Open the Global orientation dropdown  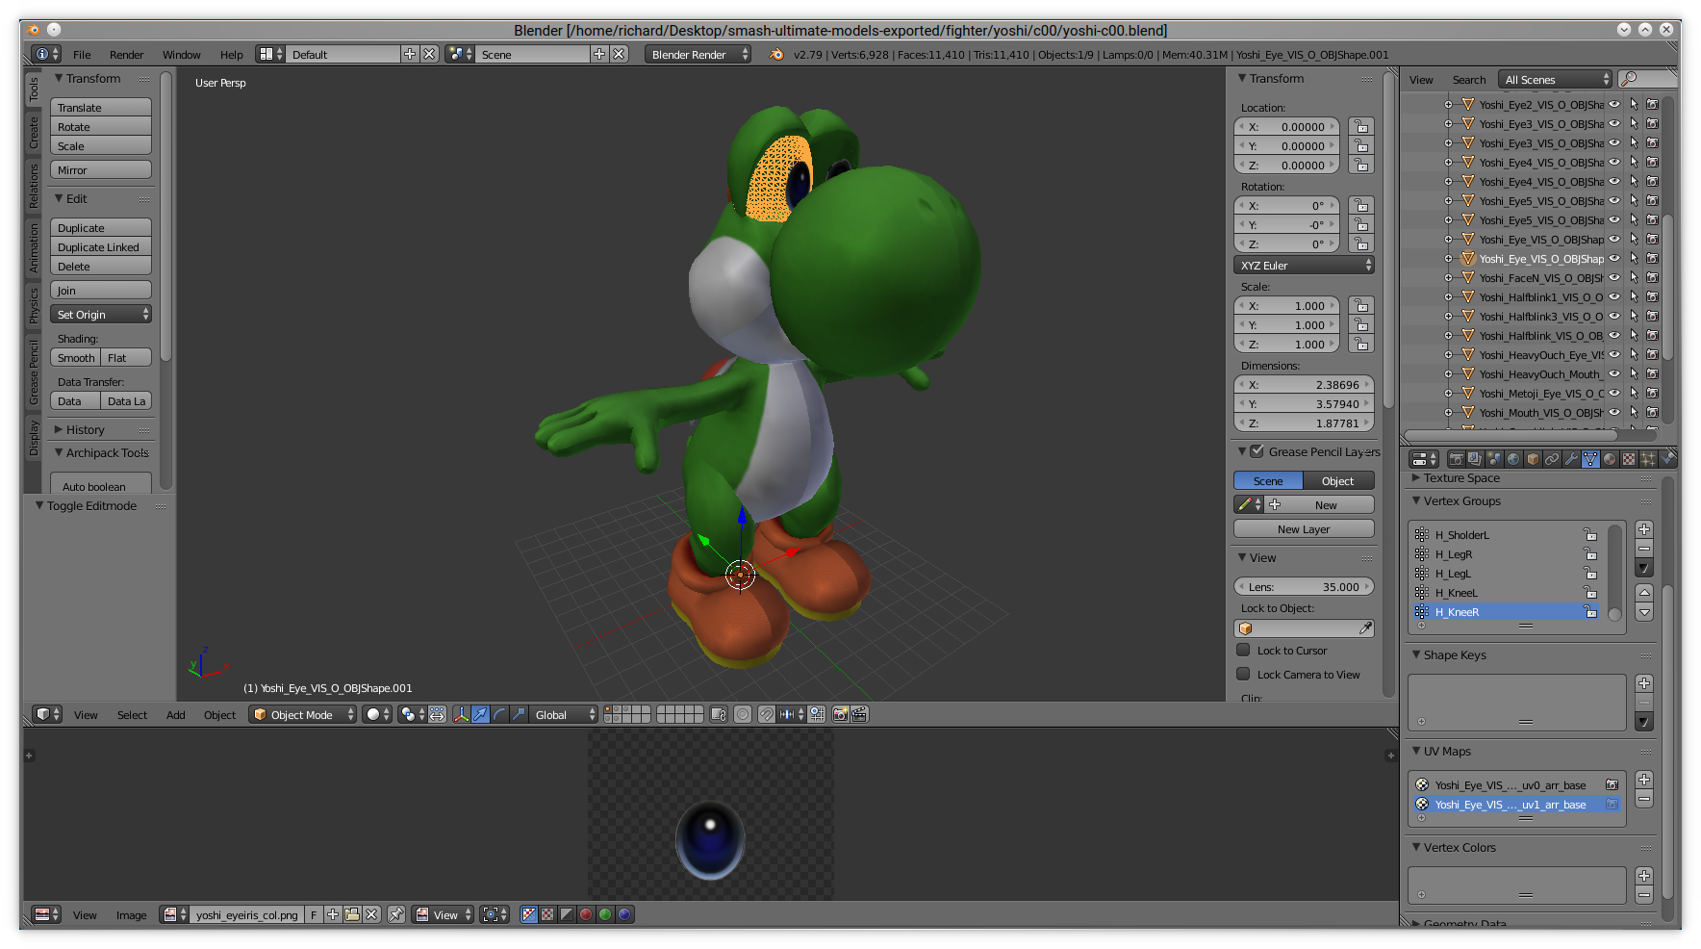click(563, 714)
